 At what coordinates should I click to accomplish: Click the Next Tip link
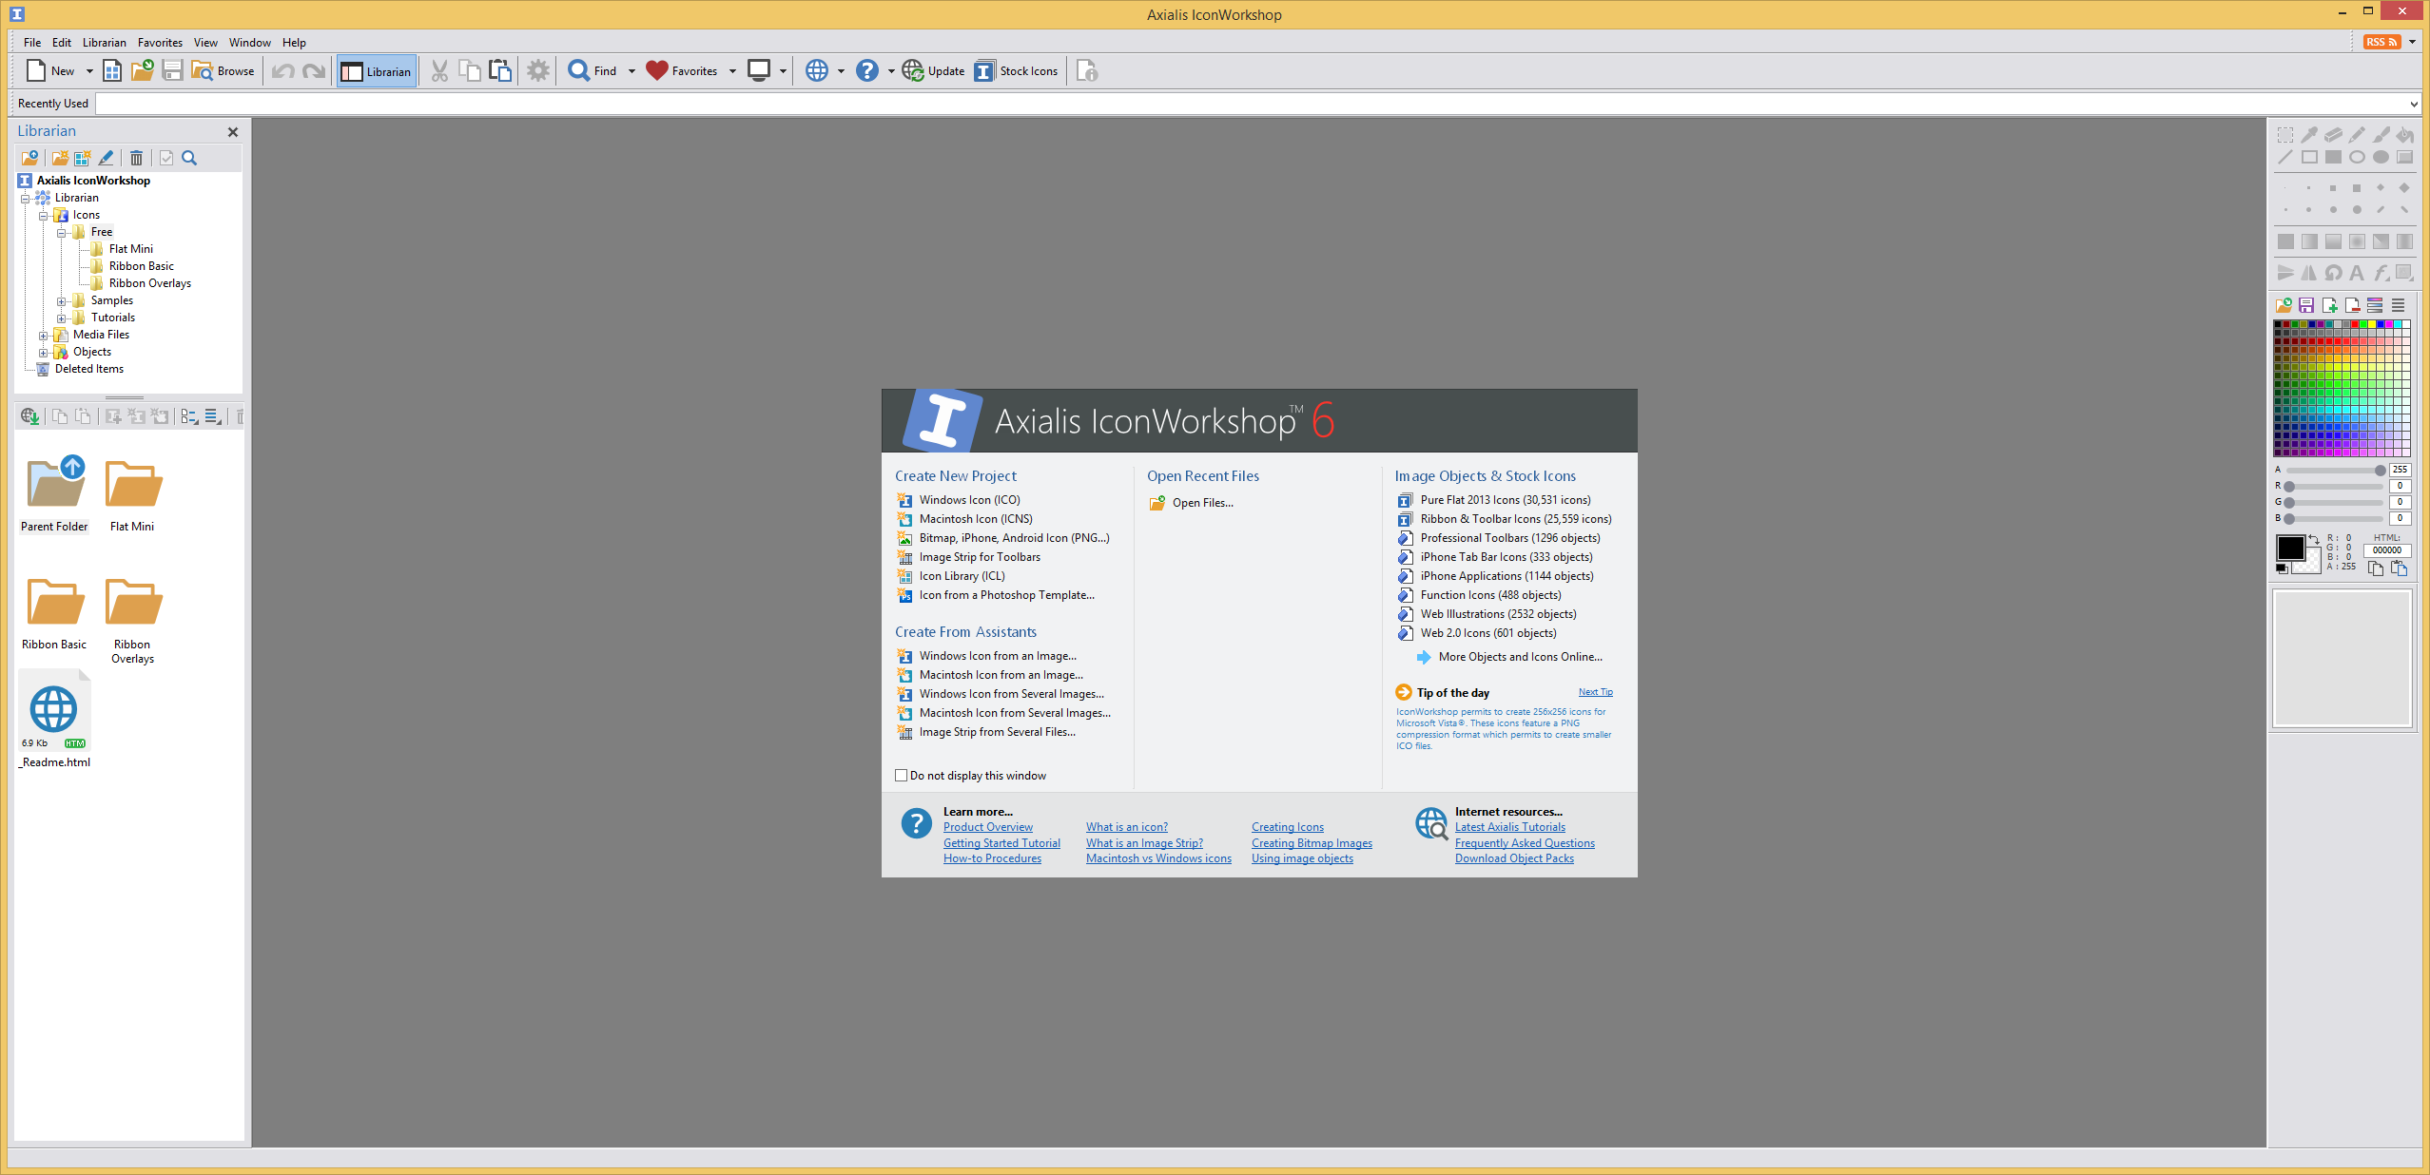(1595, 692)
